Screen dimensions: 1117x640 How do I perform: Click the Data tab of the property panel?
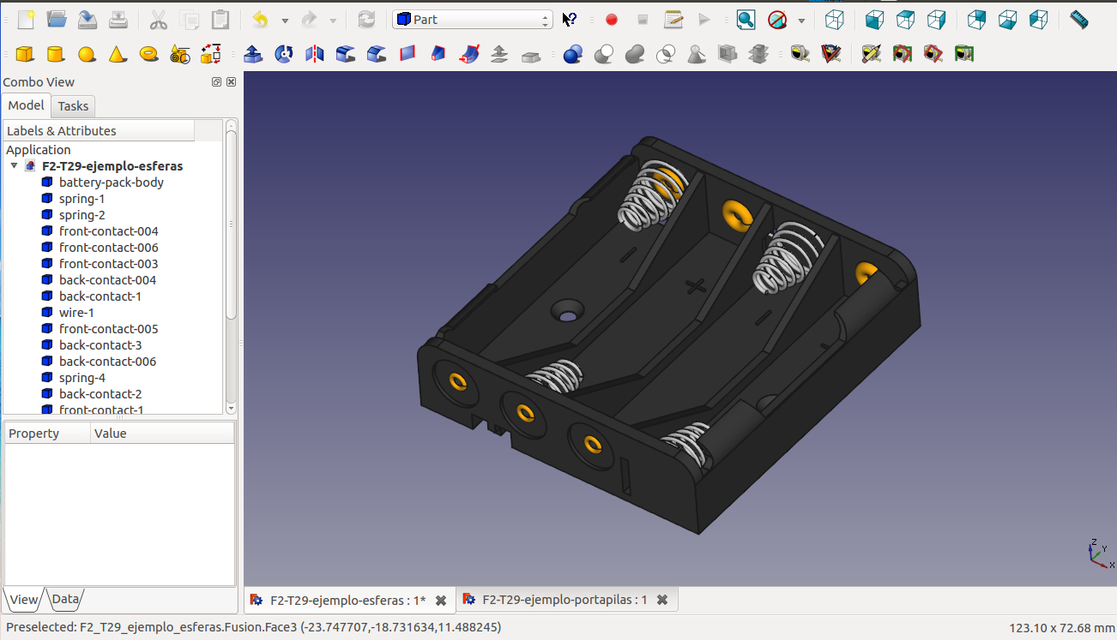pos(65,600)
